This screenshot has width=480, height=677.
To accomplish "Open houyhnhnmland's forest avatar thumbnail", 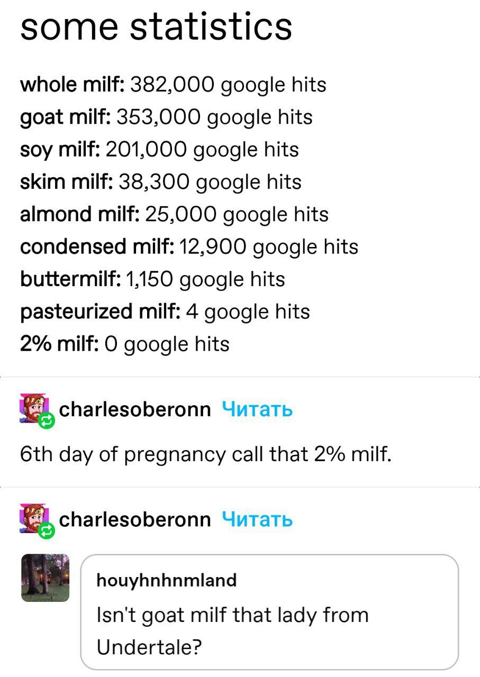I will tap(45, 578).
